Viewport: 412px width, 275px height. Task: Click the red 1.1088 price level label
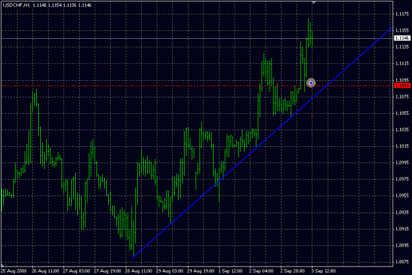pos(402,86)
